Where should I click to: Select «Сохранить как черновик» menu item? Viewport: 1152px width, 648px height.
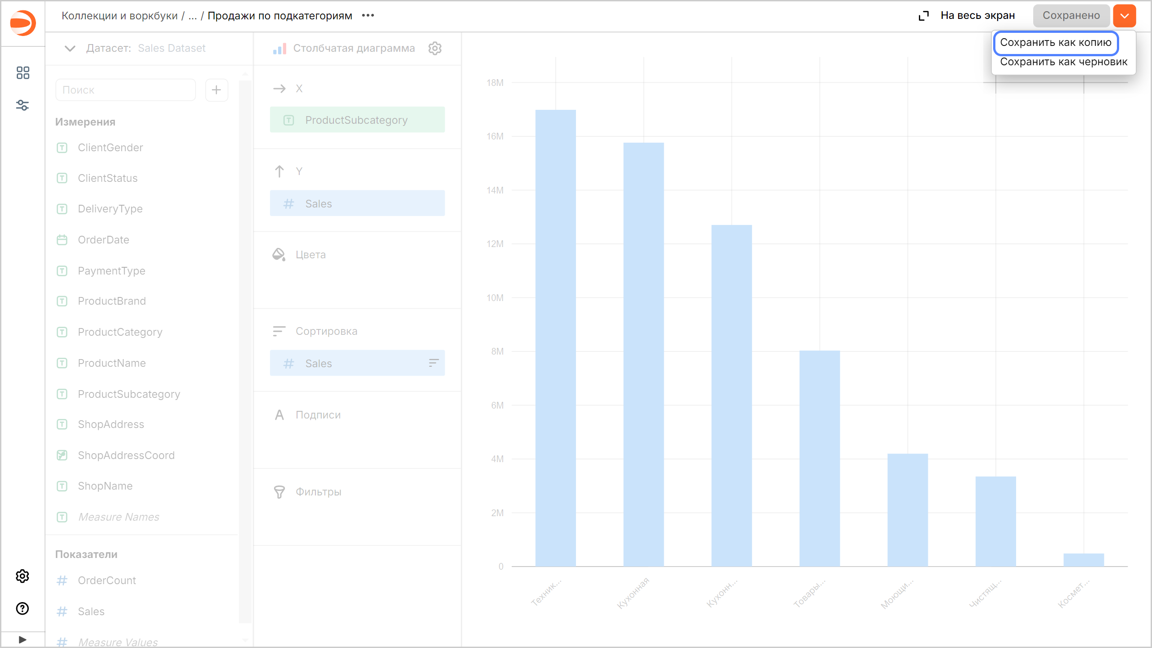(1063, 62)
